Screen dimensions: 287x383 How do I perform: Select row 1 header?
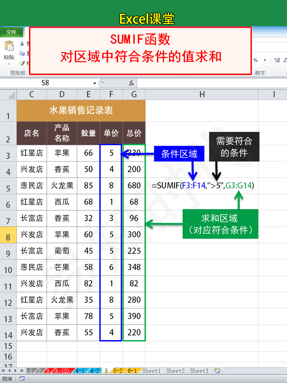[8, 111]
